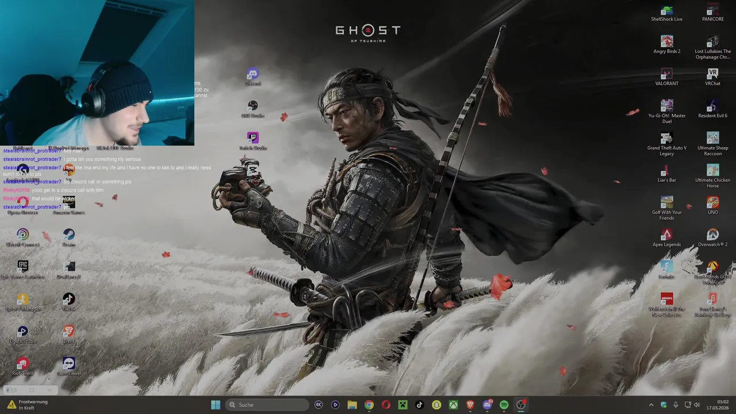Select the Fortnite desktop shortcut

[x=666, y=270]
